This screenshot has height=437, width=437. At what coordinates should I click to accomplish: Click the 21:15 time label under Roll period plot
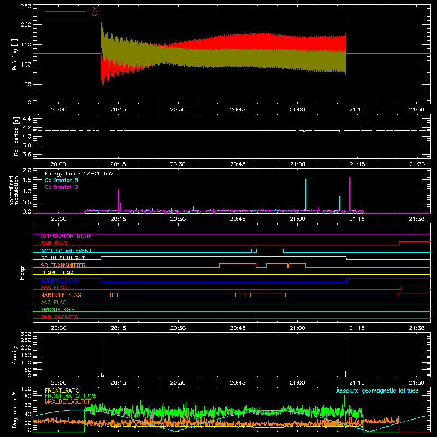point(357,164)
